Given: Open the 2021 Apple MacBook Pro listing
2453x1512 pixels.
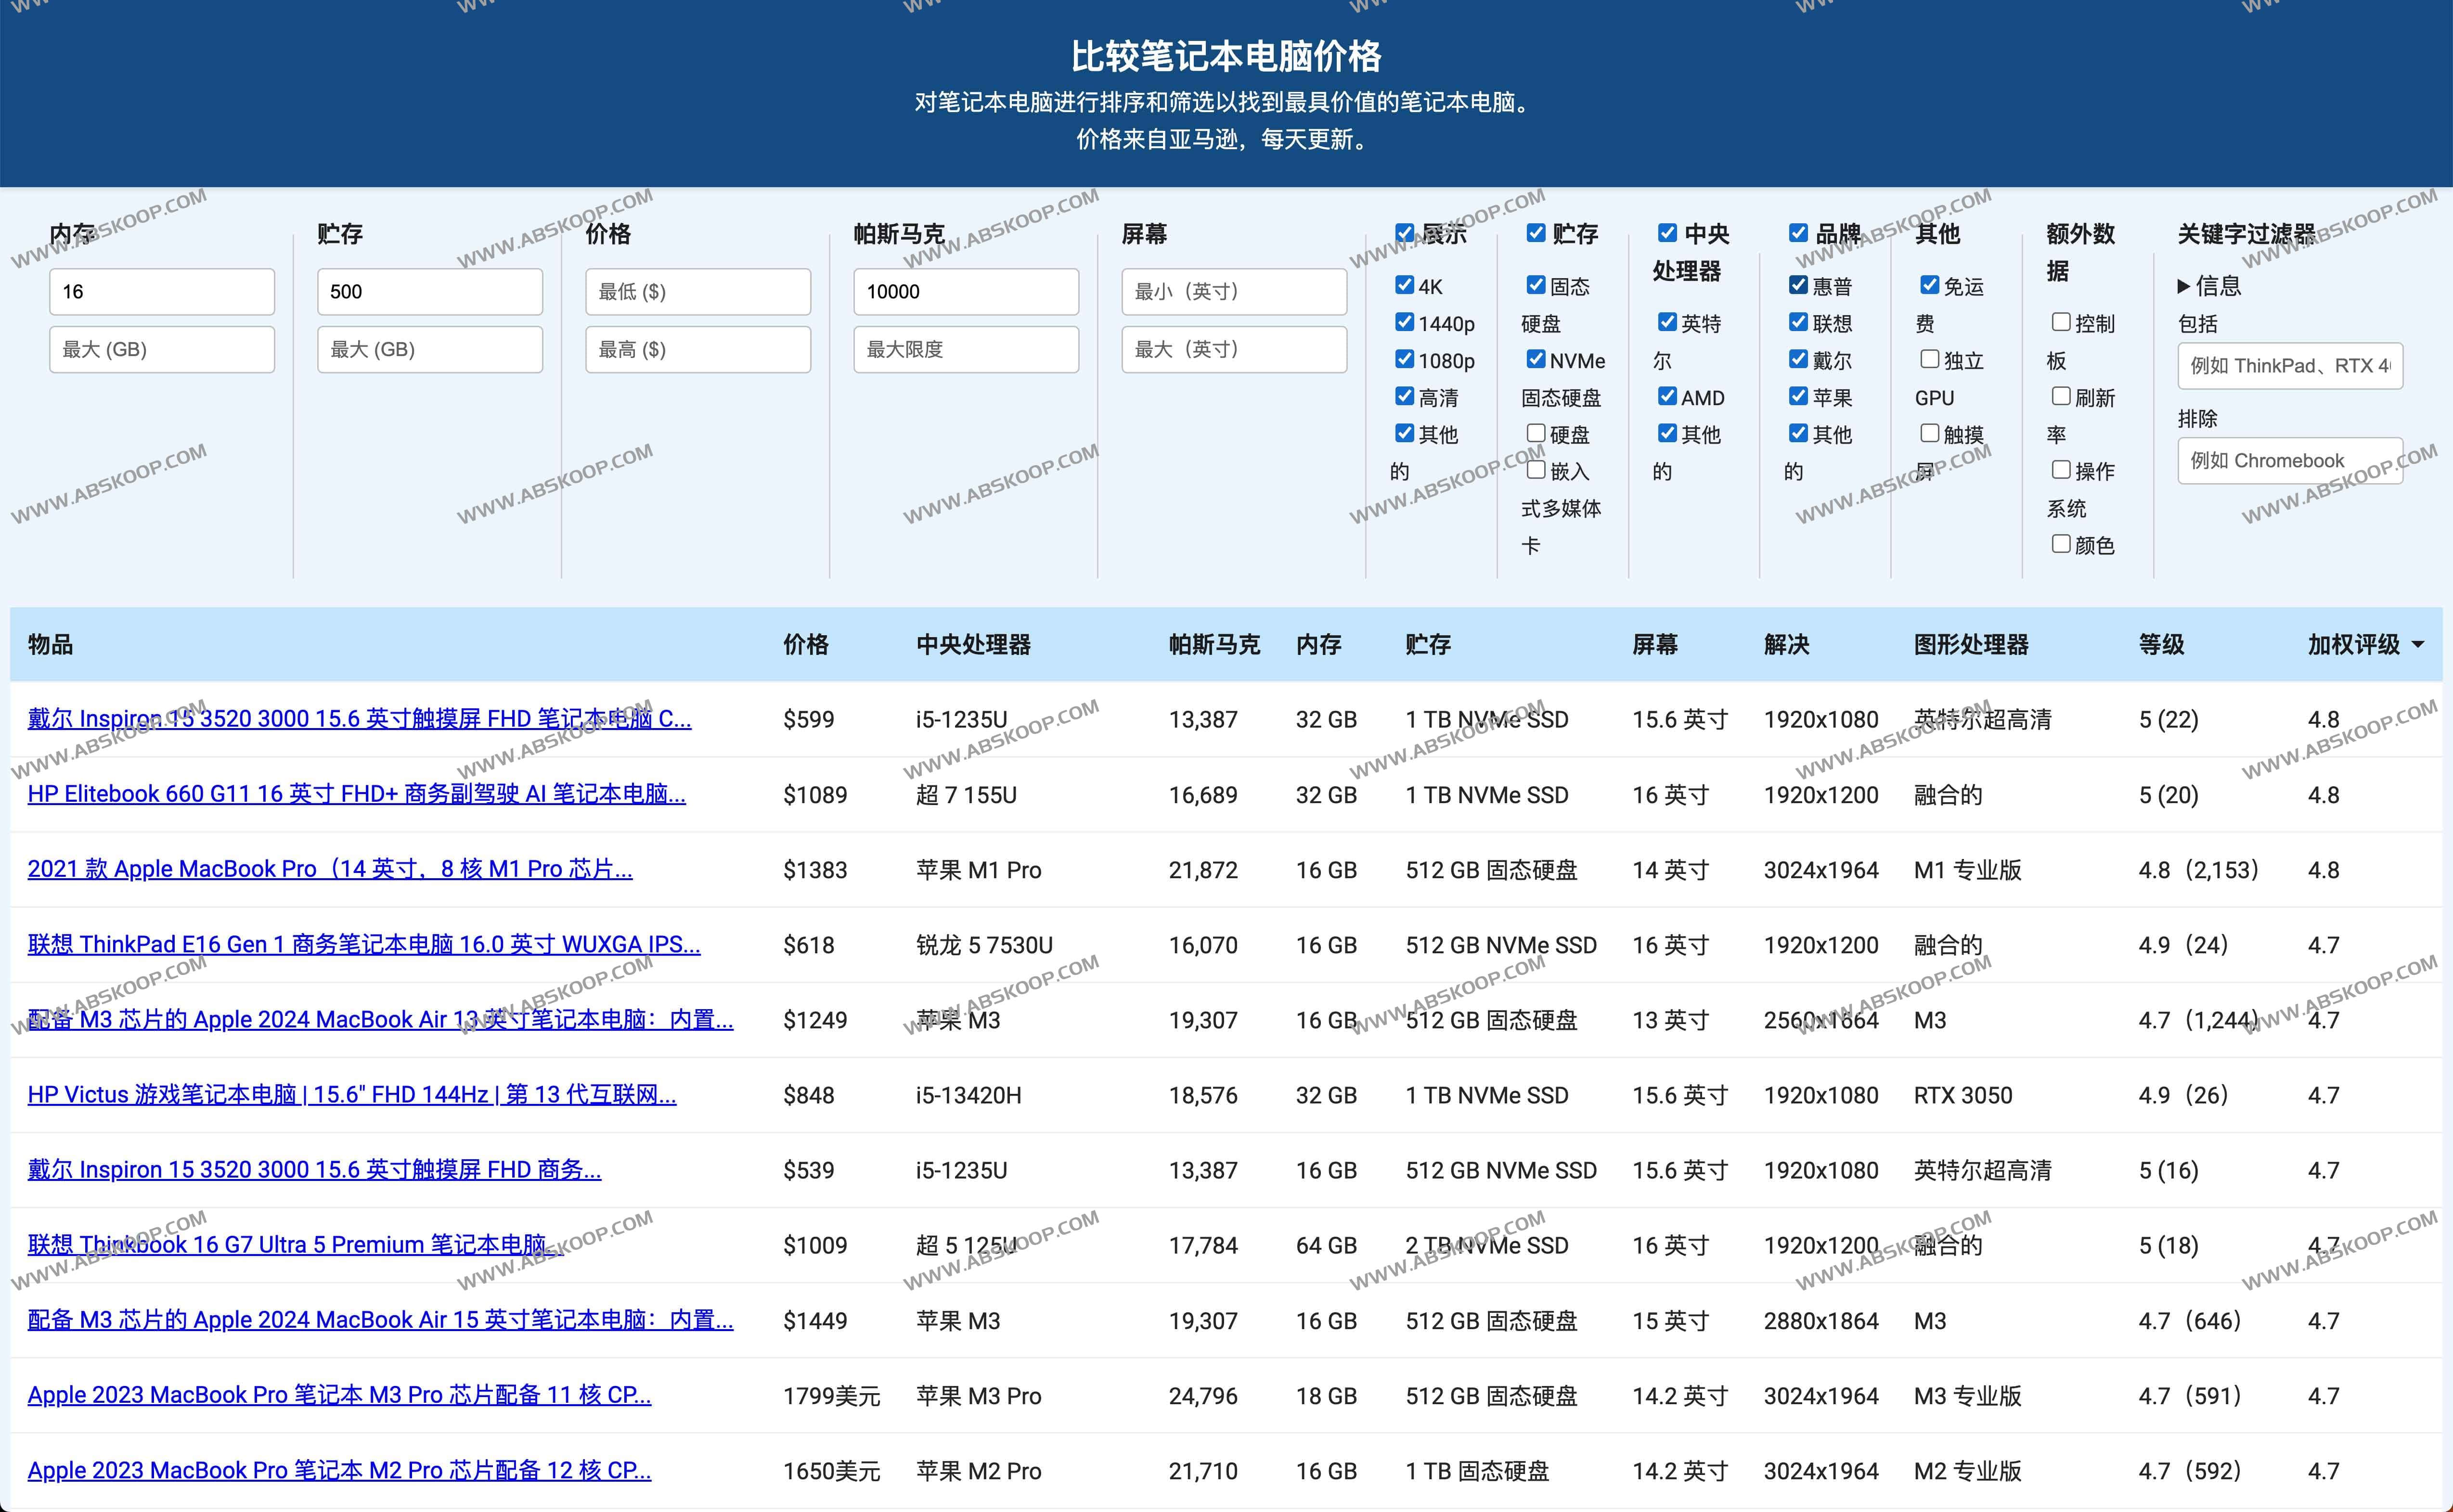Looking at the screenshot, I should point(330,869).
